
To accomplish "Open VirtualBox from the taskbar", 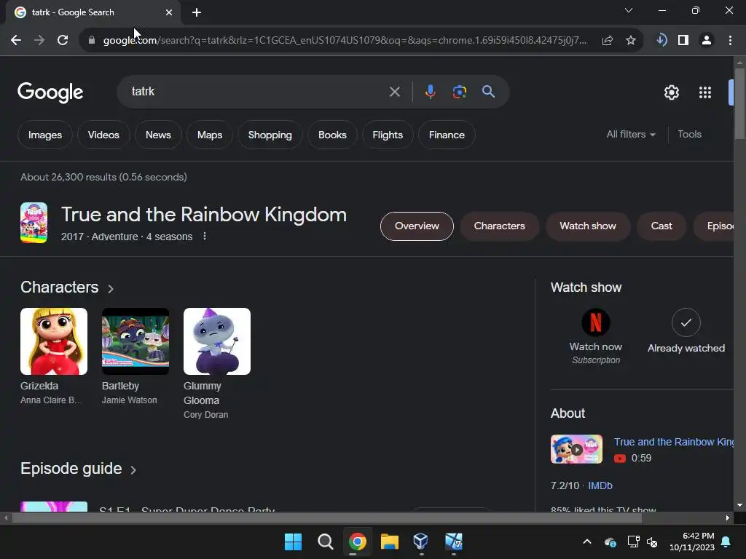I will [x=421, y=542].
